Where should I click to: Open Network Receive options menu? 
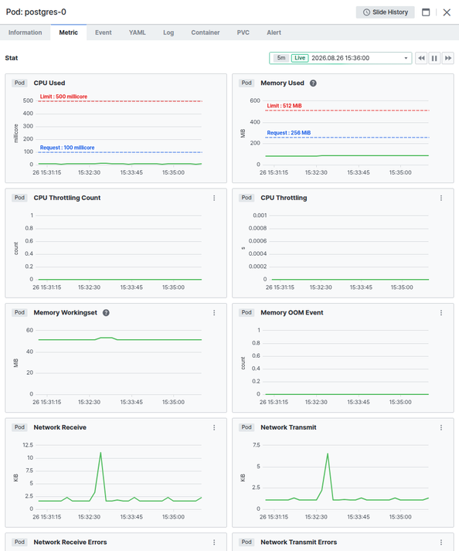pos(214,427)
